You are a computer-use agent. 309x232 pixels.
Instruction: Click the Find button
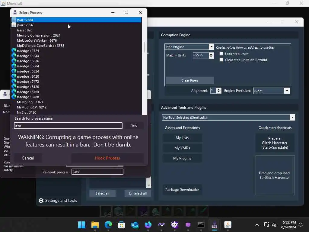point(134,125)
